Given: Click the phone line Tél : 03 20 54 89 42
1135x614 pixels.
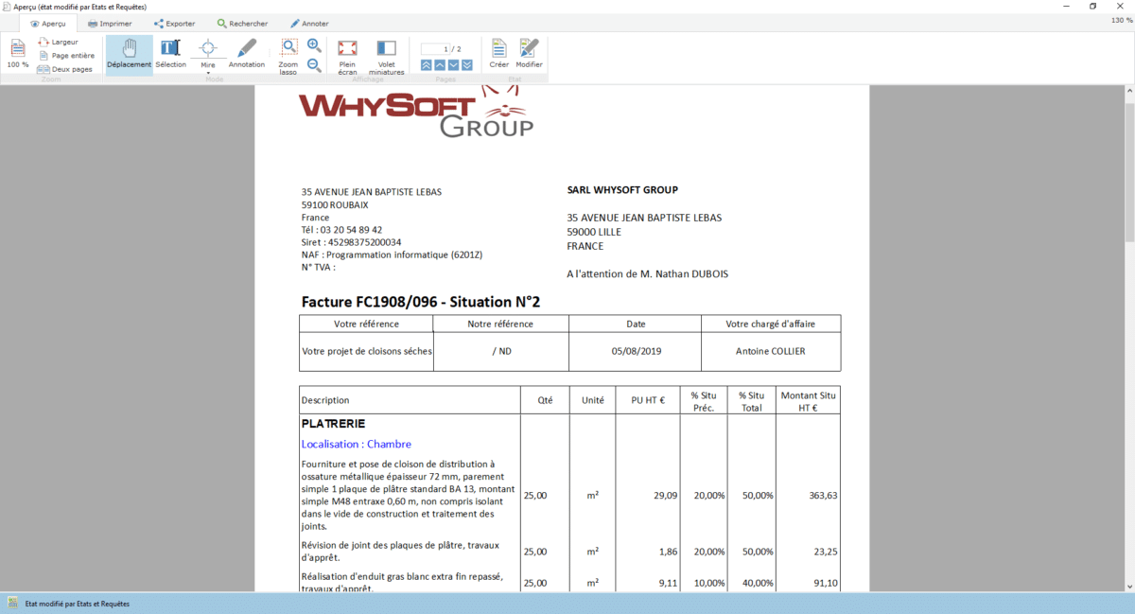Looking at the screenshot, I should click(x=342, y=230).
